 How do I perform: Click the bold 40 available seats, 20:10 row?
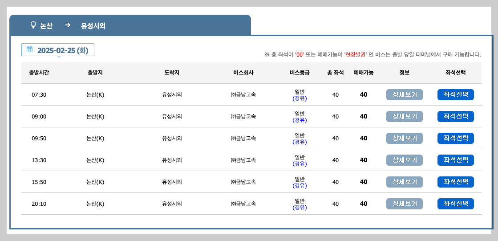364,204
